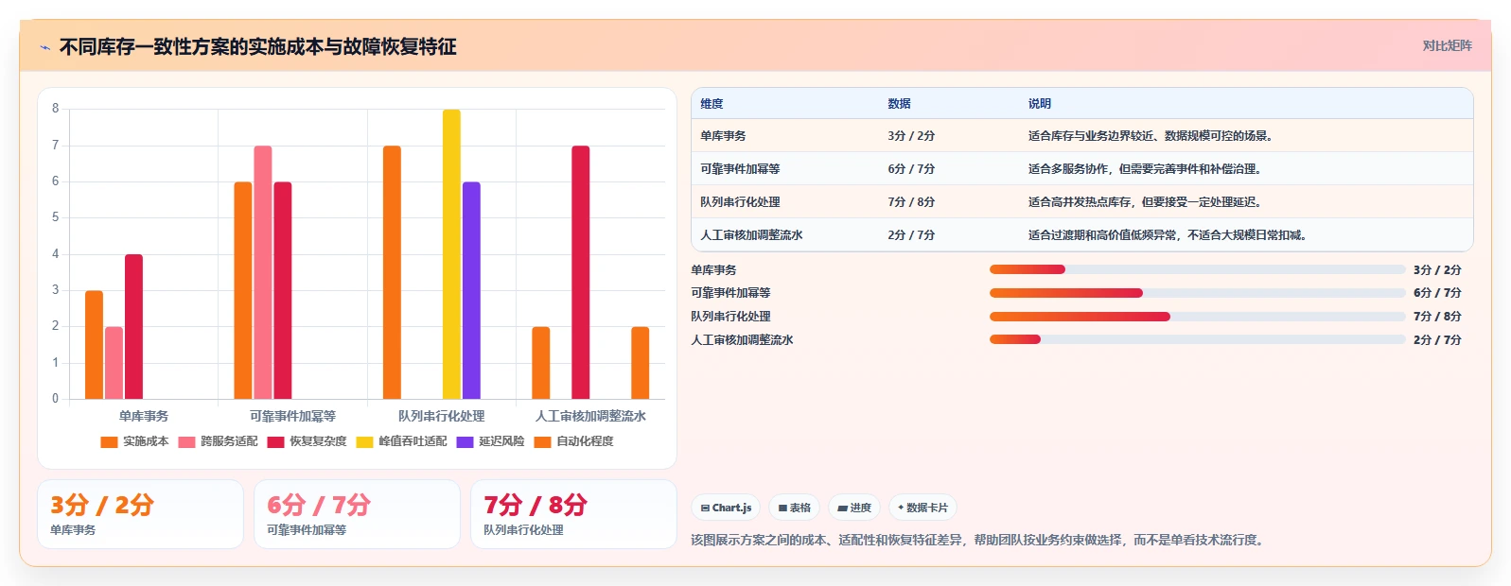This screenshot has width=1511, height=586.
Task: Click the main title 不同库存一致性方案的实施成本与故障恢复特征
Action: pyautogui.click(x=258, y=47)
